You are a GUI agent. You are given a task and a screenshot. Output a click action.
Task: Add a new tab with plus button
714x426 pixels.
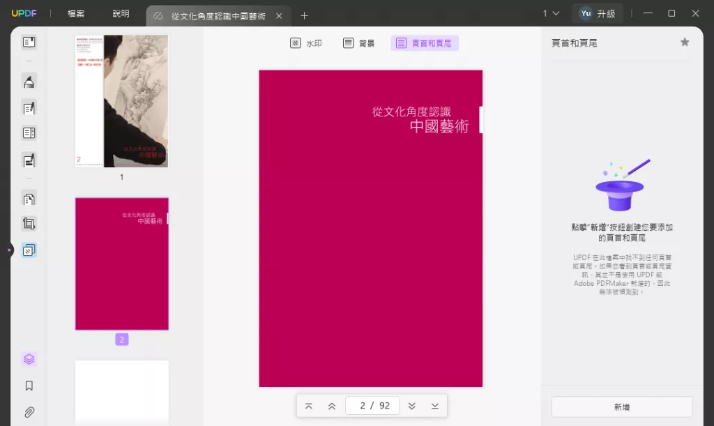click(x=304, y=16)
